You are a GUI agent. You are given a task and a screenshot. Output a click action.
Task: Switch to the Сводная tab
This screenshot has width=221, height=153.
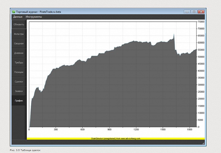[19, 44]
